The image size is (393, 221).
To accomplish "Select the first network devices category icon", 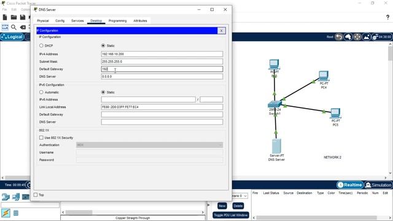I will pyautogui.click(x=6, y=197).
